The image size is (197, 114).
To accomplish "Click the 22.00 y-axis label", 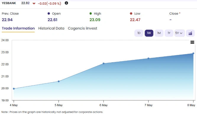I will [5, 64].
